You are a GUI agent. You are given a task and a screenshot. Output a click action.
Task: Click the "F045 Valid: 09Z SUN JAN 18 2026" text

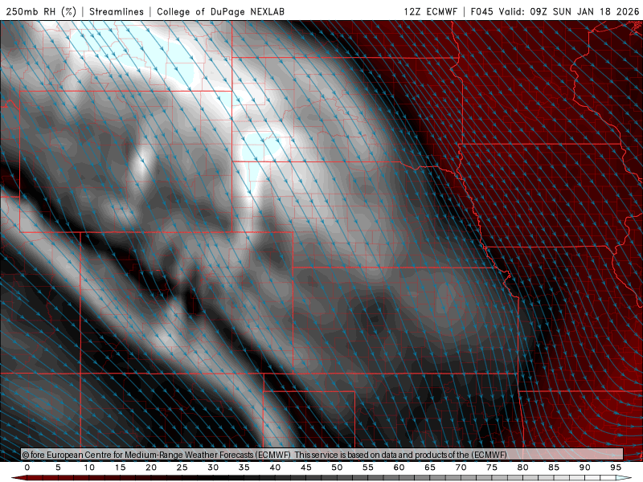click(x=555, y=11)
